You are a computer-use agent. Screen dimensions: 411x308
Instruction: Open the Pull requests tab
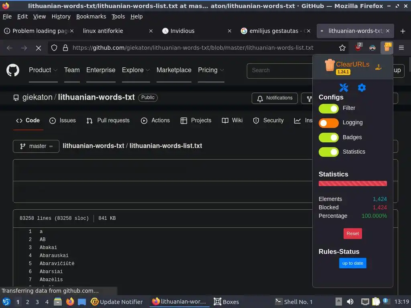(x=108, y=120)
